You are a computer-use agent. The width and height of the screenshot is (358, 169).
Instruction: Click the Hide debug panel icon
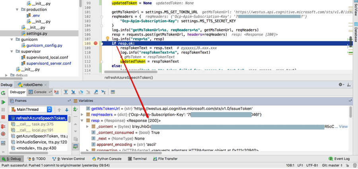pos(348,84)
